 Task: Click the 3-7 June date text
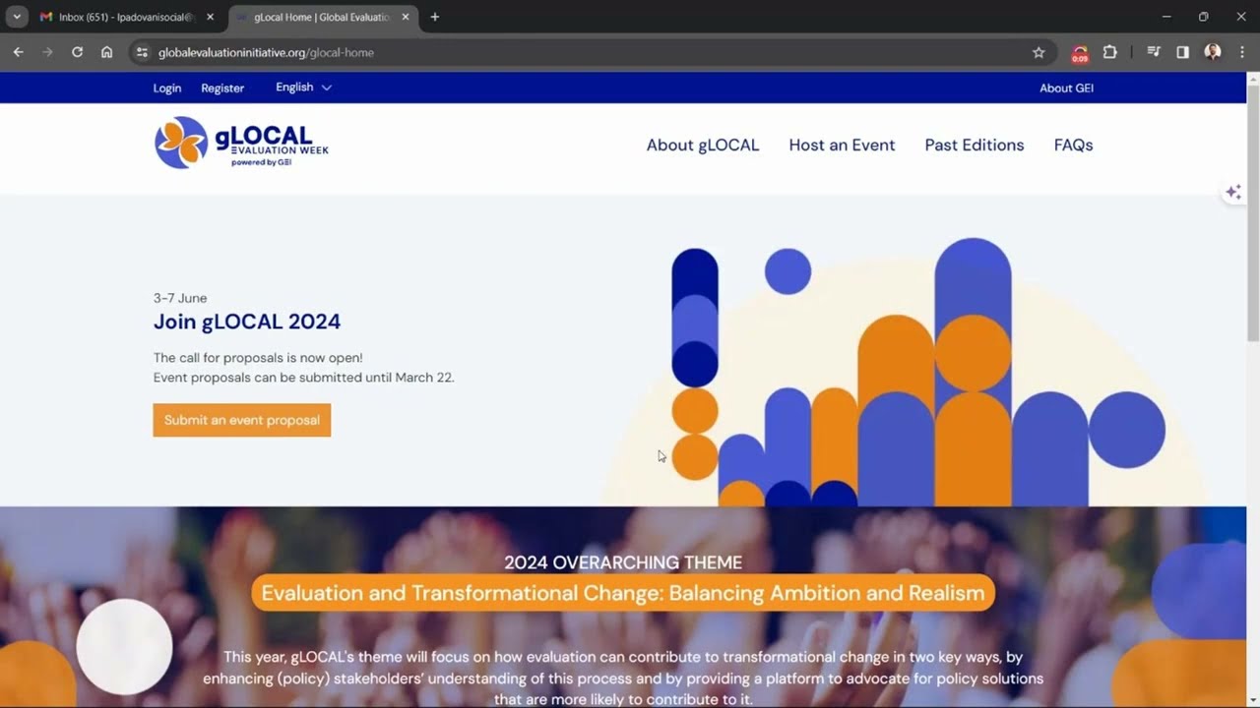(180, 298)
